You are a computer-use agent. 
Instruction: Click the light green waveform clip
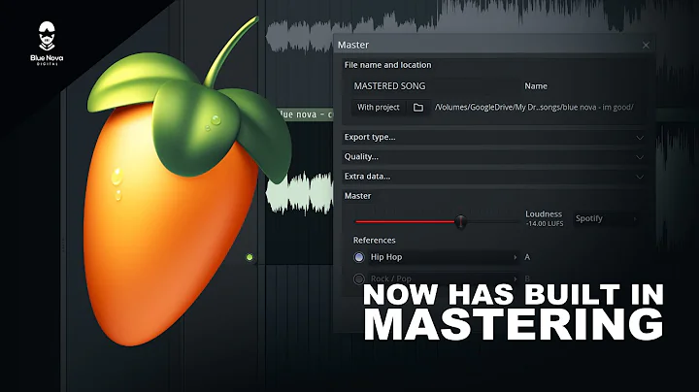pos(299,193)
